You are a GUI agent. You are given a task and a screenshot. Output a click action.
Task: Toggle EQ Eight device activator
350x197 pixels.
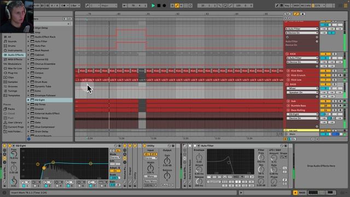10,146
